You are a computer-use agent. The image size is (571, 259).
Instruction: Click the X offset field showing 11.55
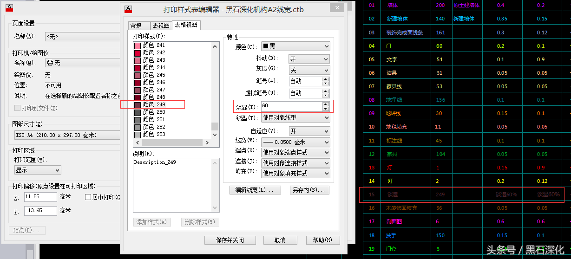tap(40, 197)
